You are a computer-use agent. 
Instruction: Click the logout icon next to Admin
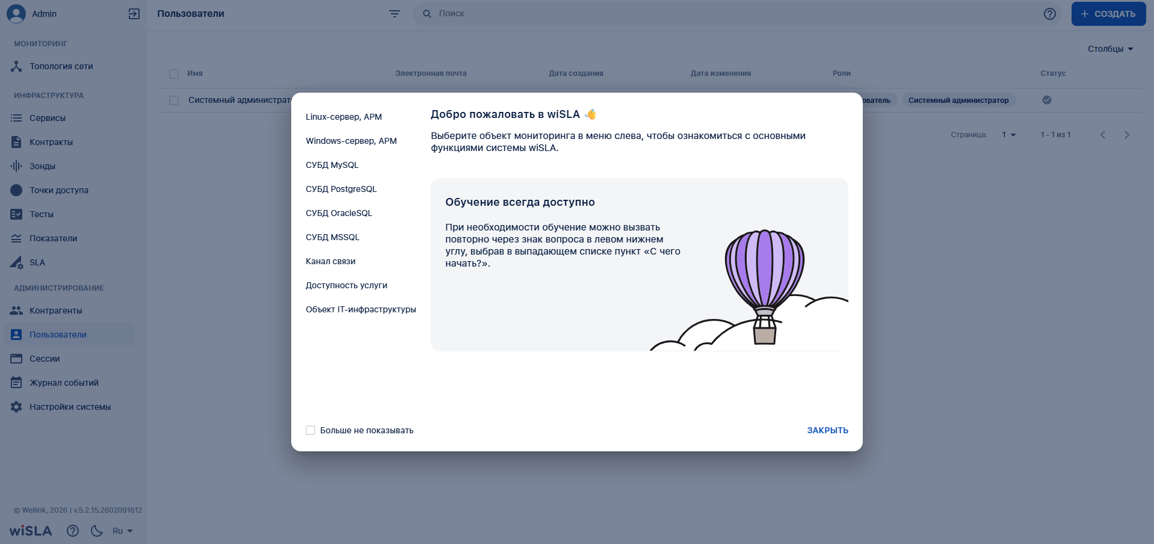(134, 14)
